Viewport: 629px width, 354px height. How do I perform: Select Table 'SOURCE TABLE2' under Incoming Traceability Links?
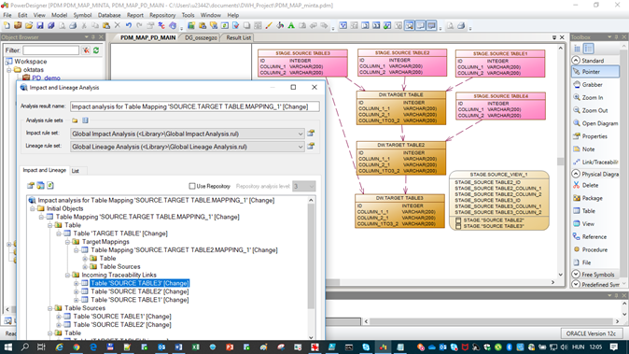pos(140,291)
